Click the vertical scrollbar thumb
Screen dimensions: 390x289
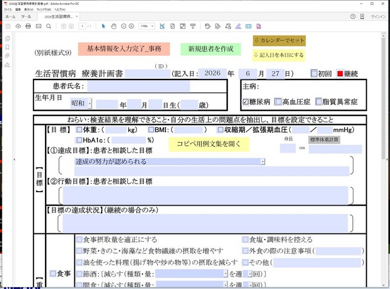click(x=384, y=98)
